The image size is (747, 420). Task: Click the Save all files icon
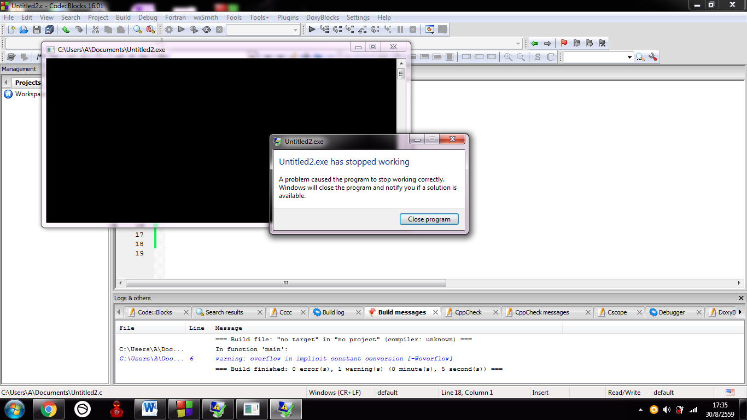pyautogui.click(x=49, y=30)
